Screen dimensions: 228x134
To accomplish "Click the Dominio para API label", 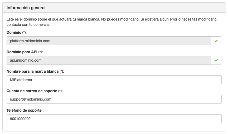I will tap(22, 52).
